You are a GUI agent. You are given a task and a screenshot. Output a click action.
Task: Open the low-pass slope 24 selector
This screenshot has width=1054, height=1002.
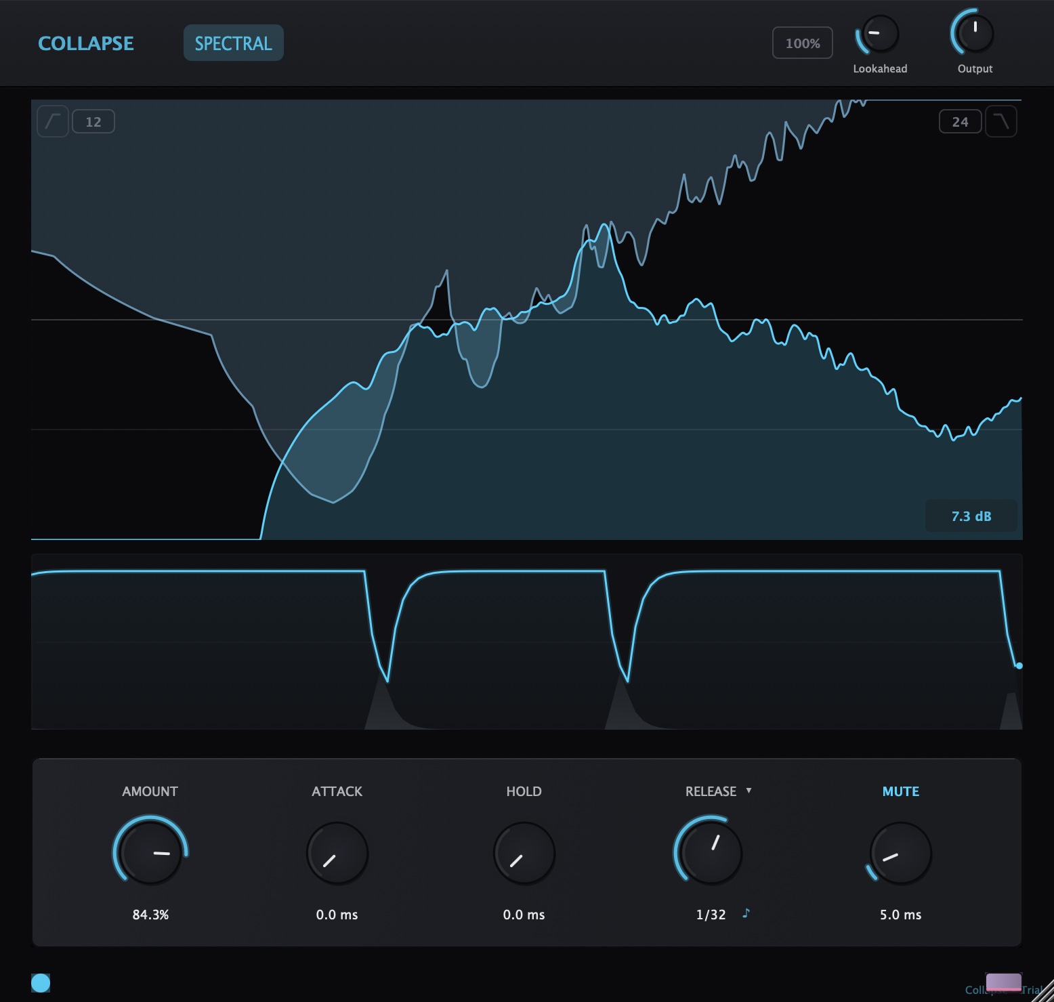[960, 122]
